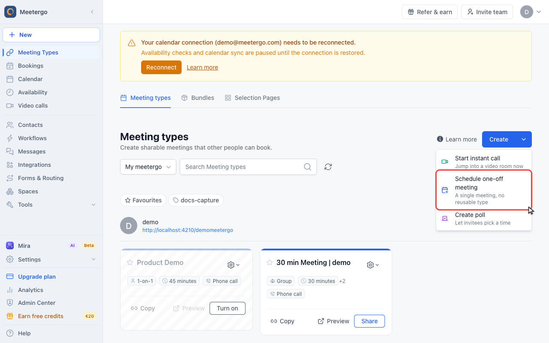549x343 pixels.
Task: Toggle the Create dropdown arrow
Action: 524,139
